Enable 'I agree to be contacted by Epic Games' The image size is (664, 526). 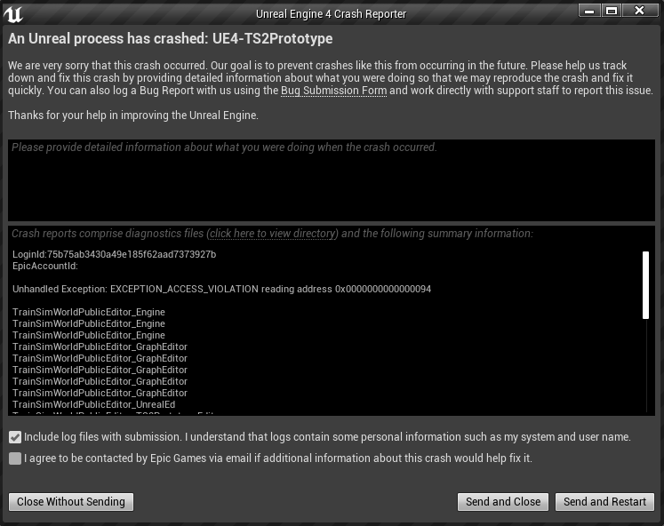pyautogui.click(x=15, y=458)
